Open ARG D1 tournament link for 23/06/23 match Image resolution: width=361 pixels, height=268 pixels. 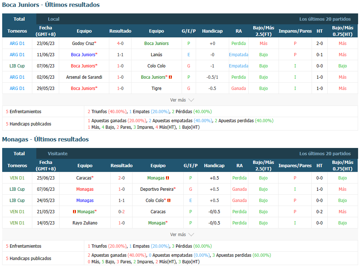[x=17, y=44]
